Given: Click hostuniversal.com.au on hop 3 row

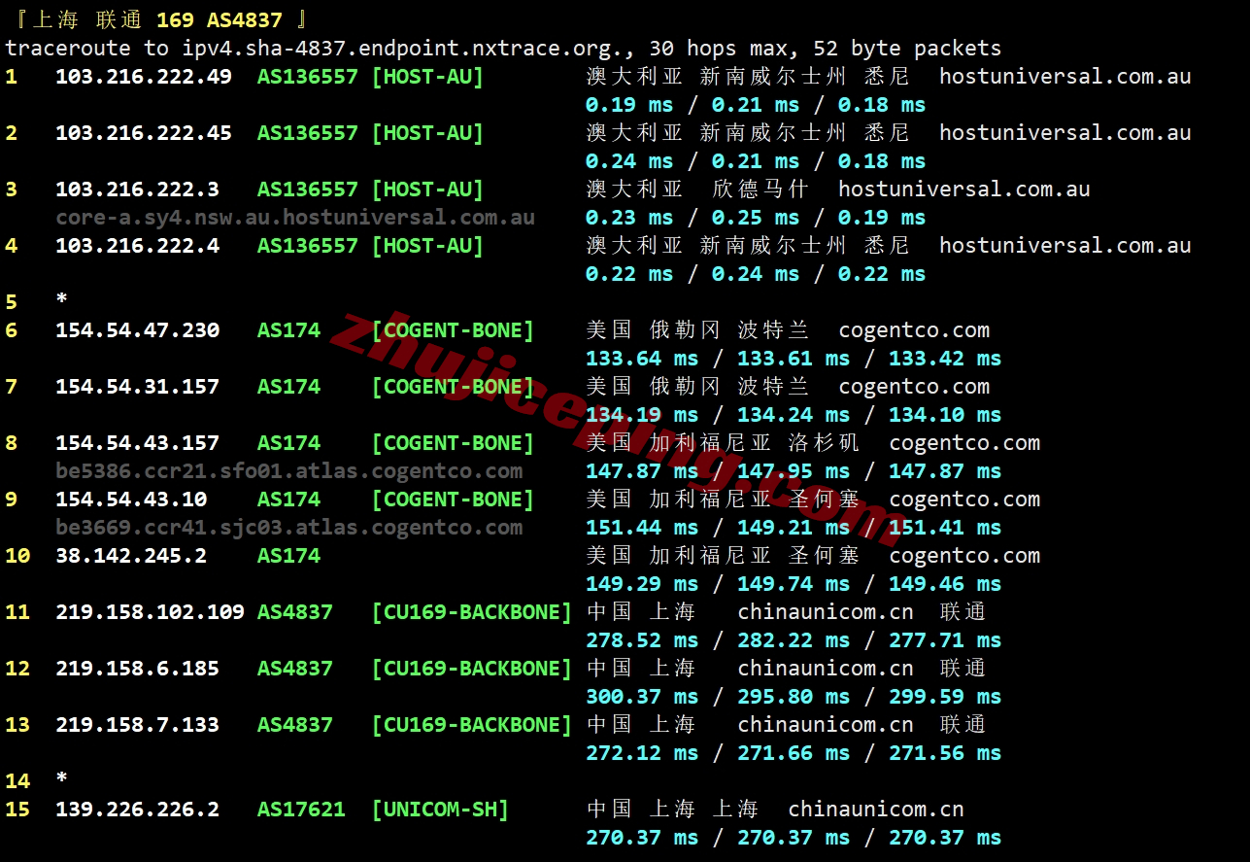Looking at the screenshot, I should click(x=964, y=189).
